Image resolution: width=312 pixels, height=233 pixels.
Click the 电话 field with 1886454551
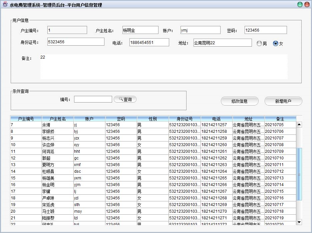[149, 42]
